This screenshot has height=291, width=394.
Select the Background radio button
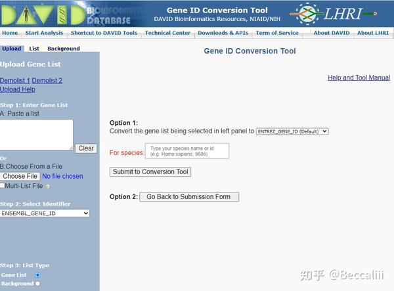pyautogui.click(x=37, y=284)
